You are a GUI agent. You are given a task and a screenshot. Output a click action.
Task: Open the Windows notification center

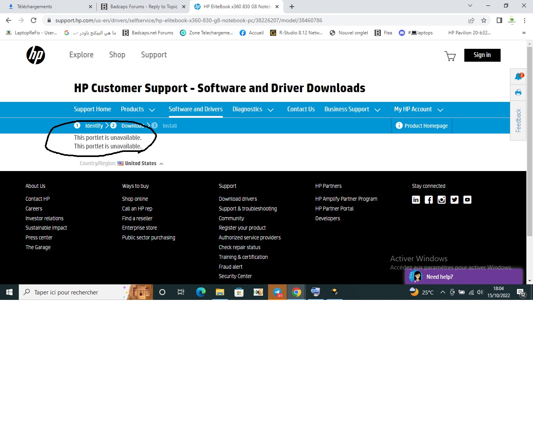point(521,292)
